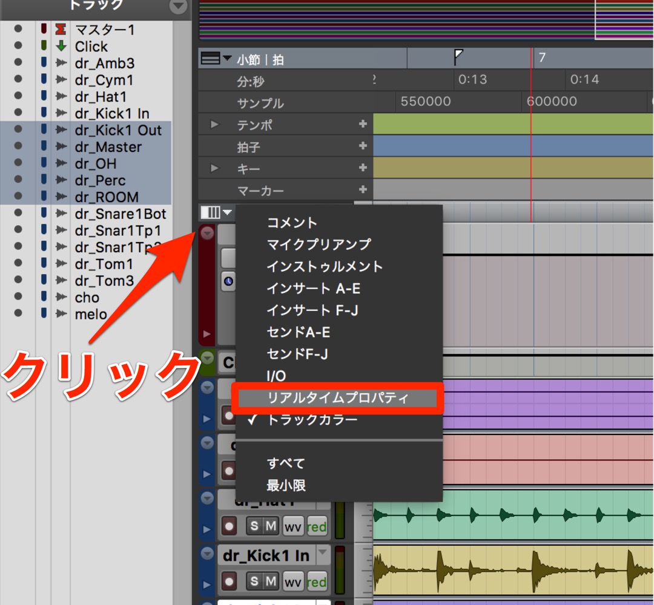The width and height of the screenshot is (654, 605).
Task: Click the track color strip for Click
Action: point(44,45)
